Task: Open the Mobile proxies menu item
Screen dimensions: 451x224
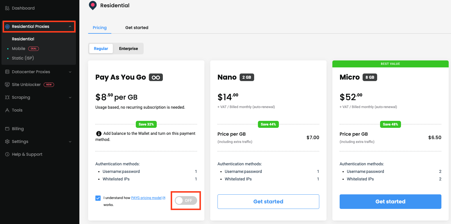Action: coord(19,49)
